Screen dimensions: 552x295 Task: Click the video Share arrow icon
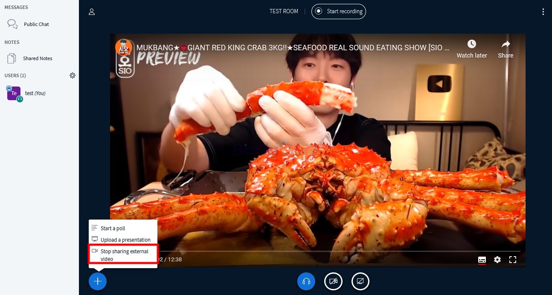coord(506,44)
